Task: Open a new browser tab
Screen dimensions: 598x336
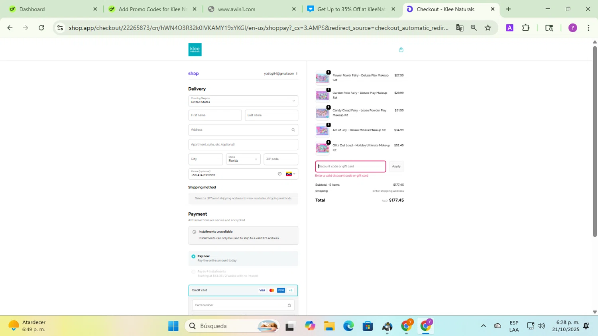Action: pyautogui.click(x=508, y=9)
